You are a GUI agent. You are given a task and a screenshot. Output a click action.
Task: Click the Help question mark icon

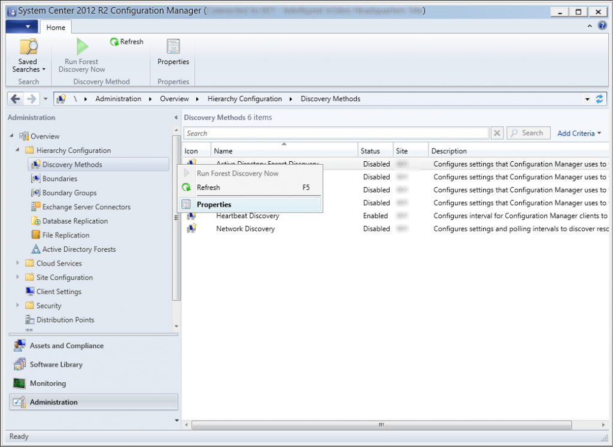(601, 25)
